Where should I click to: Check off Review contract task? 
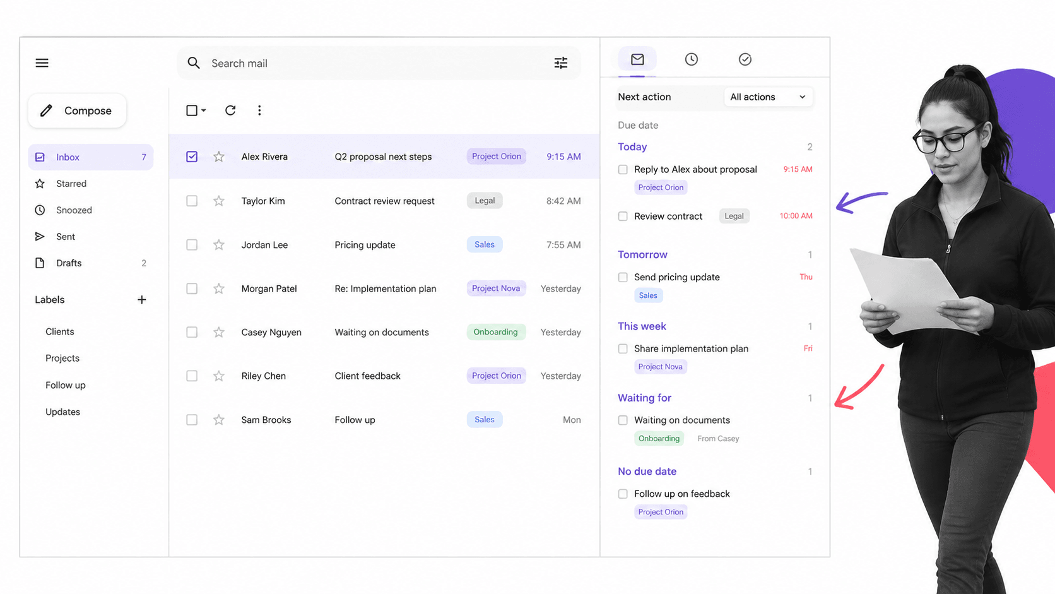pos(623,217)
